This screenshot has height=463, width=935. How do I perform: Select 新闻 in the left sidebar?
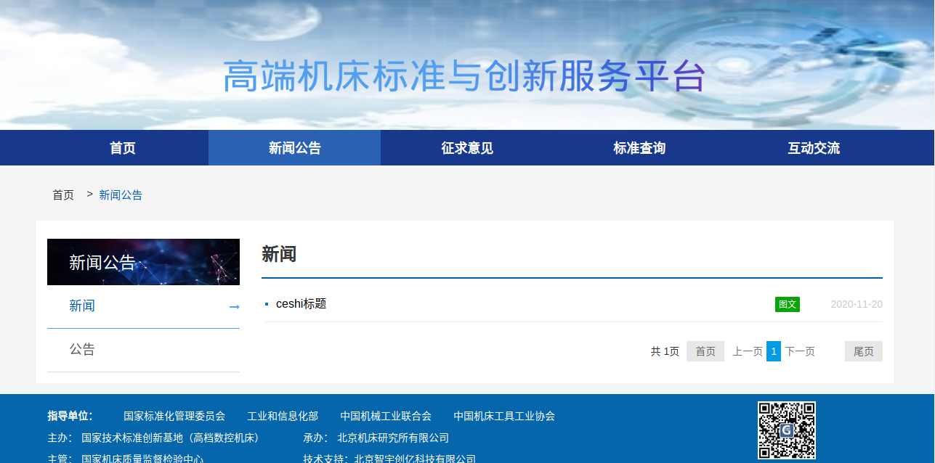coord(82,306)
